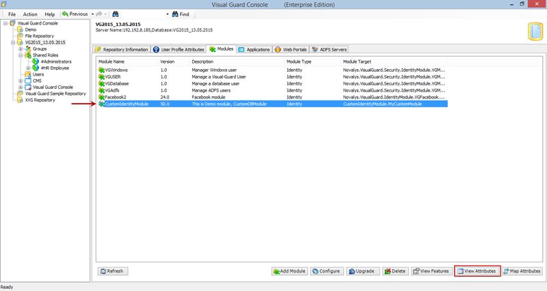Switch to the Web Portals tab

click(x=291, y=49)
